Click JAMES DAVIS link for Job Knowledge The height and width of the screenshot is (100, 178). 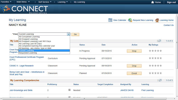127,90
